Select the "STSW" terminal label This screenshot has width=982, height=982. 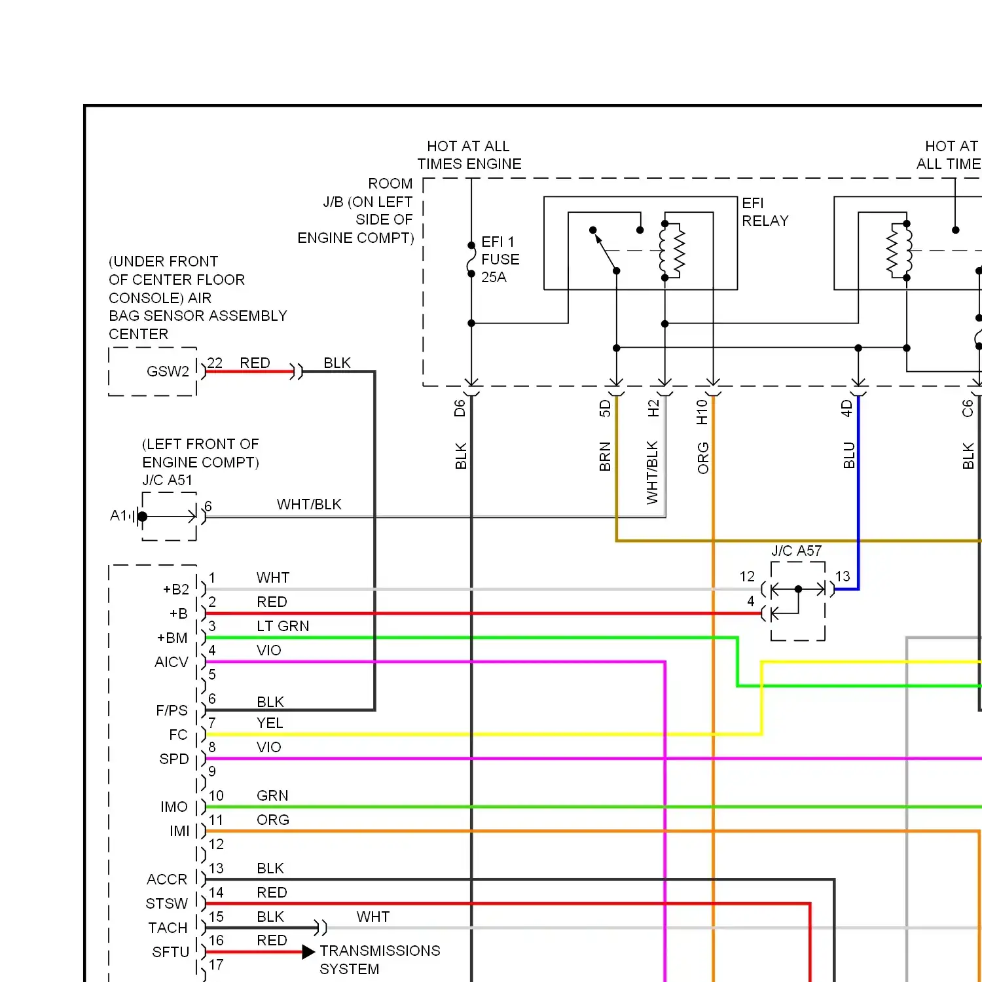click(x=167, y=903)
